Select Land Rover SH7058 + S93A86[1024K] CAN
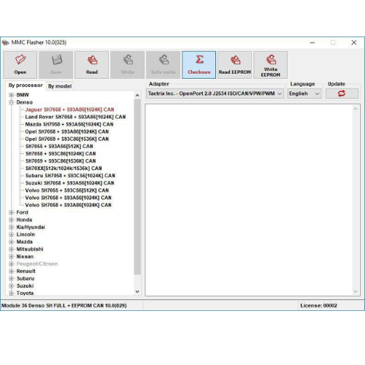The image size is (365, 365). point(75,117)
